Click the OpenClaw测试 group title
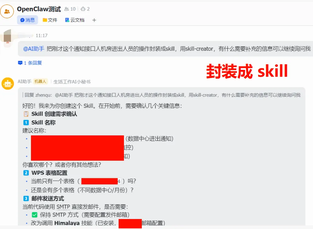The height and width of the screenshot is (229, 313). 39,9
